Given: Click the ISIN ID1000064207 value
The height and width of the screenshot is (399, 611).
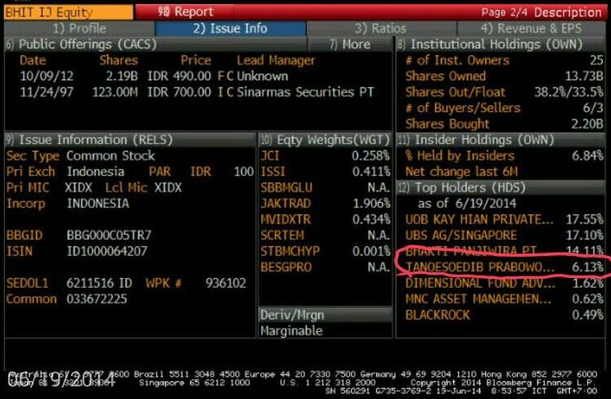Looking at the screenshot, I should (107, 252).
